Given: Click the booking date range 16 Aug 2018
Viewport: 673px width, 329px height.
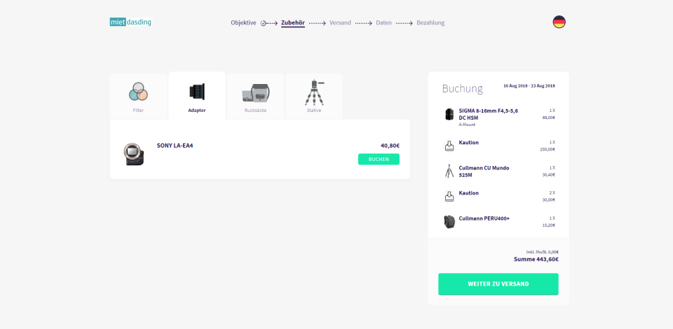Looking at the screenshot, I should [x=529, y=85].
